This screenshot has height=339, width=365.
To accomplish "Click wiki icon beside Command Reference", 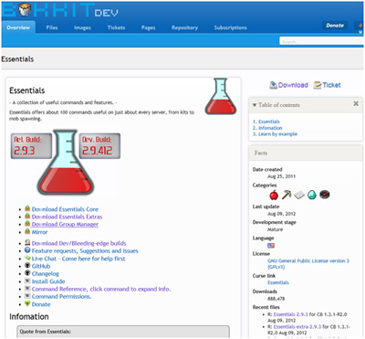I will coord(27,289).
